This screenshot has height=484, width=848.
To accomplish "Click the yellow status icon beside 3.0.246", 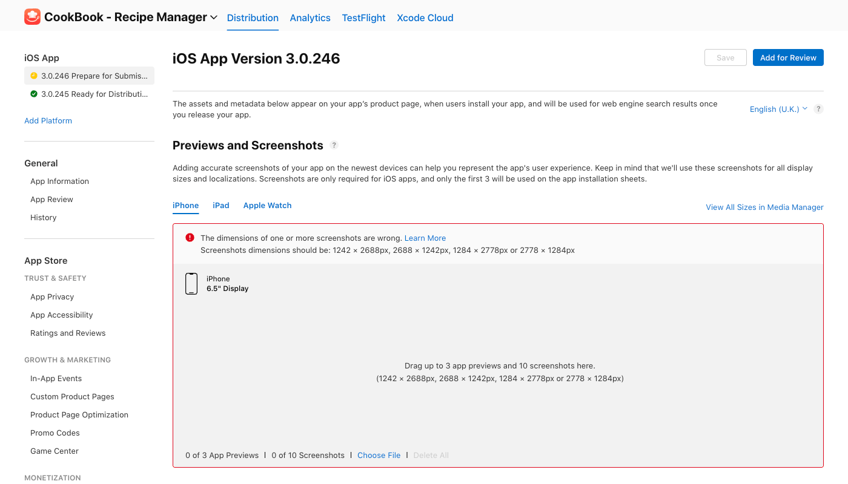I will pyautogui.click(x=34, y=76).
